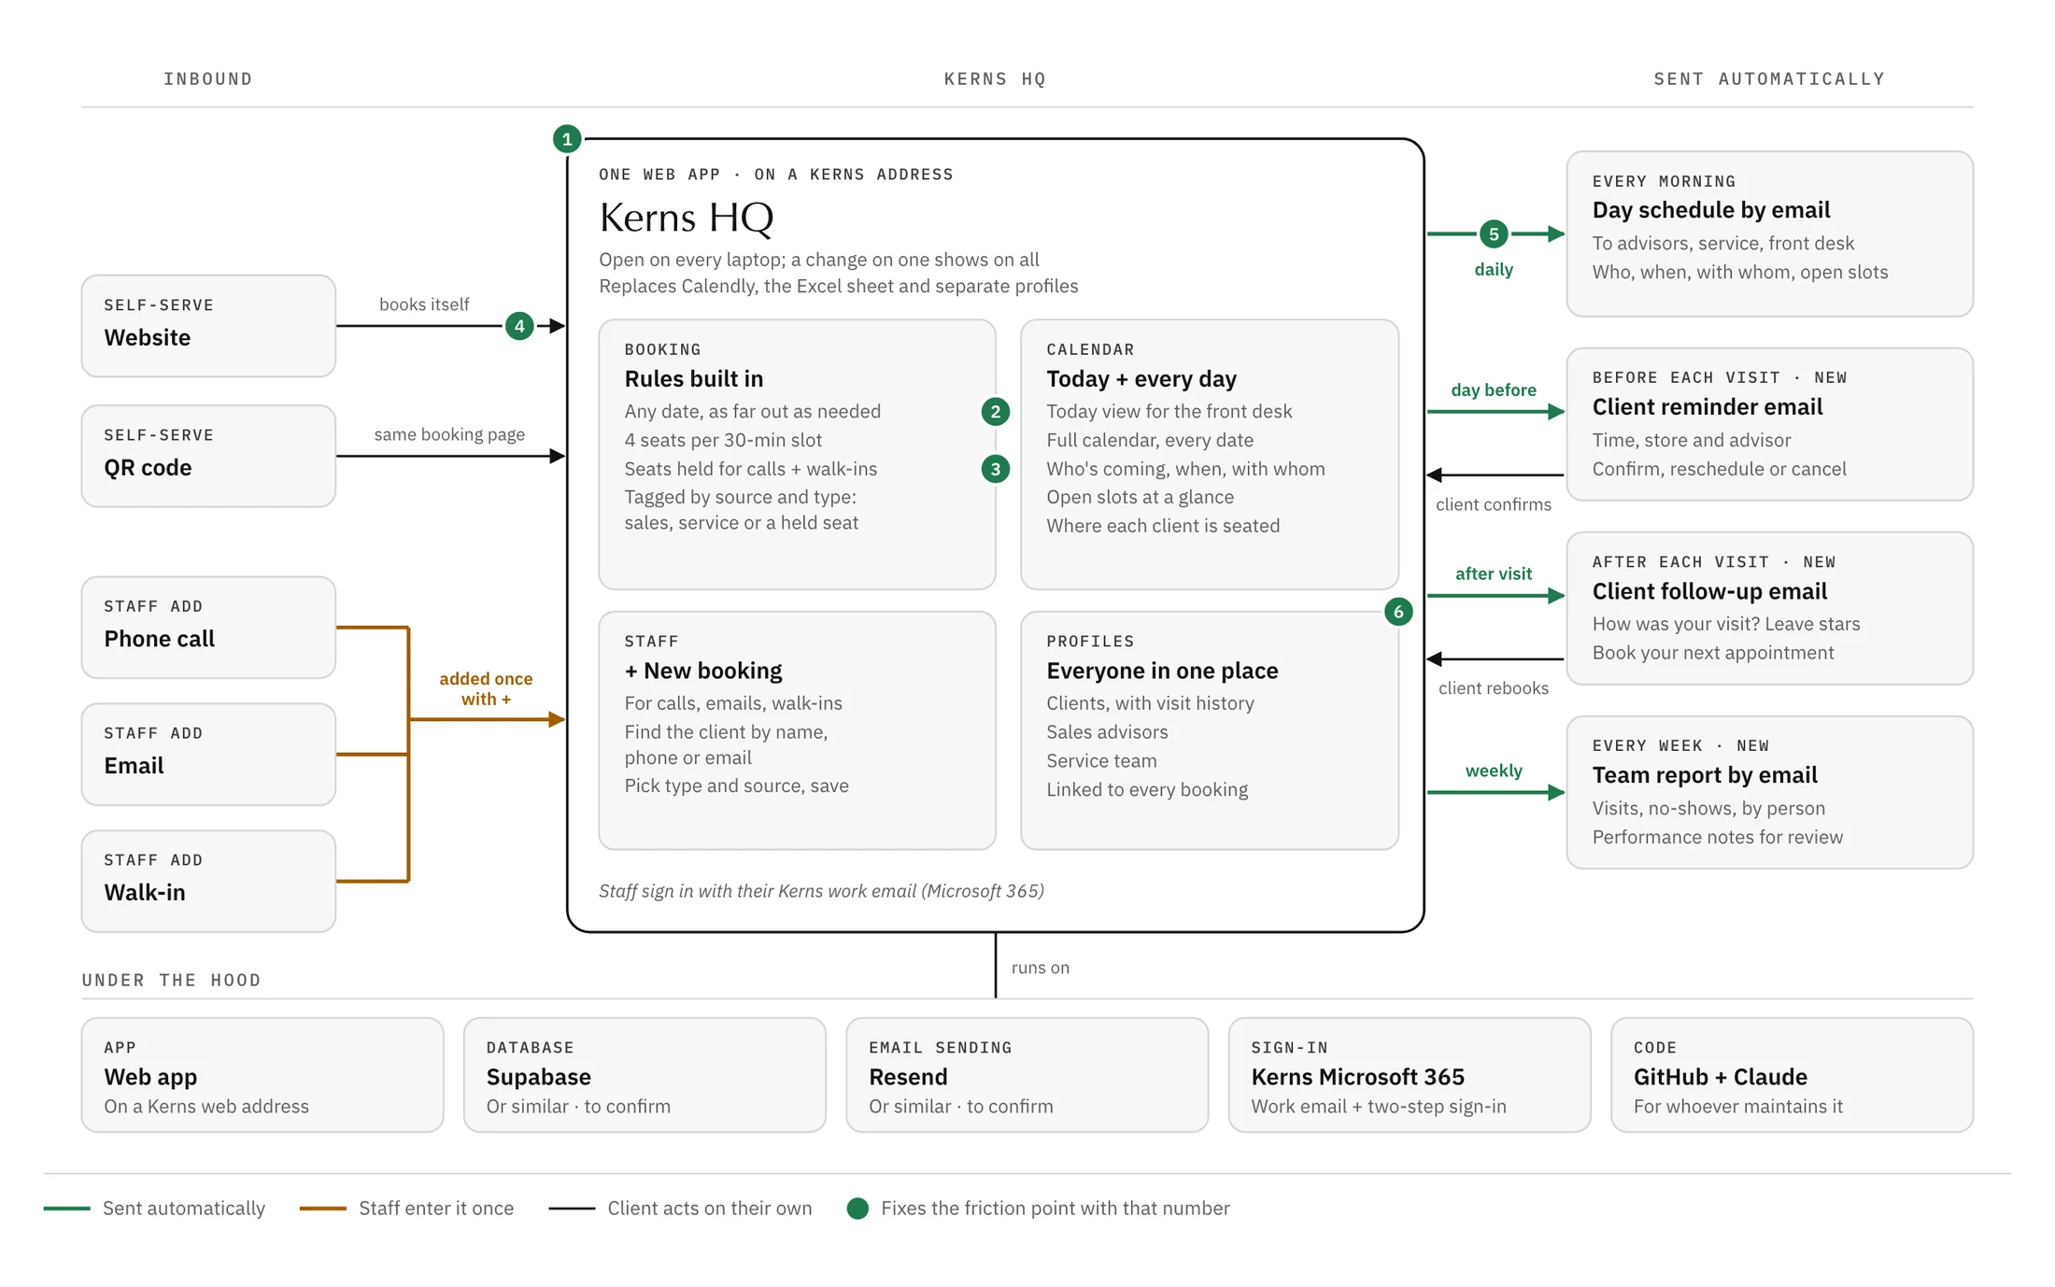Screen dimensions: 2055x1287
Task: Click the 'Under the hood' section label
Action: [171, 980]
